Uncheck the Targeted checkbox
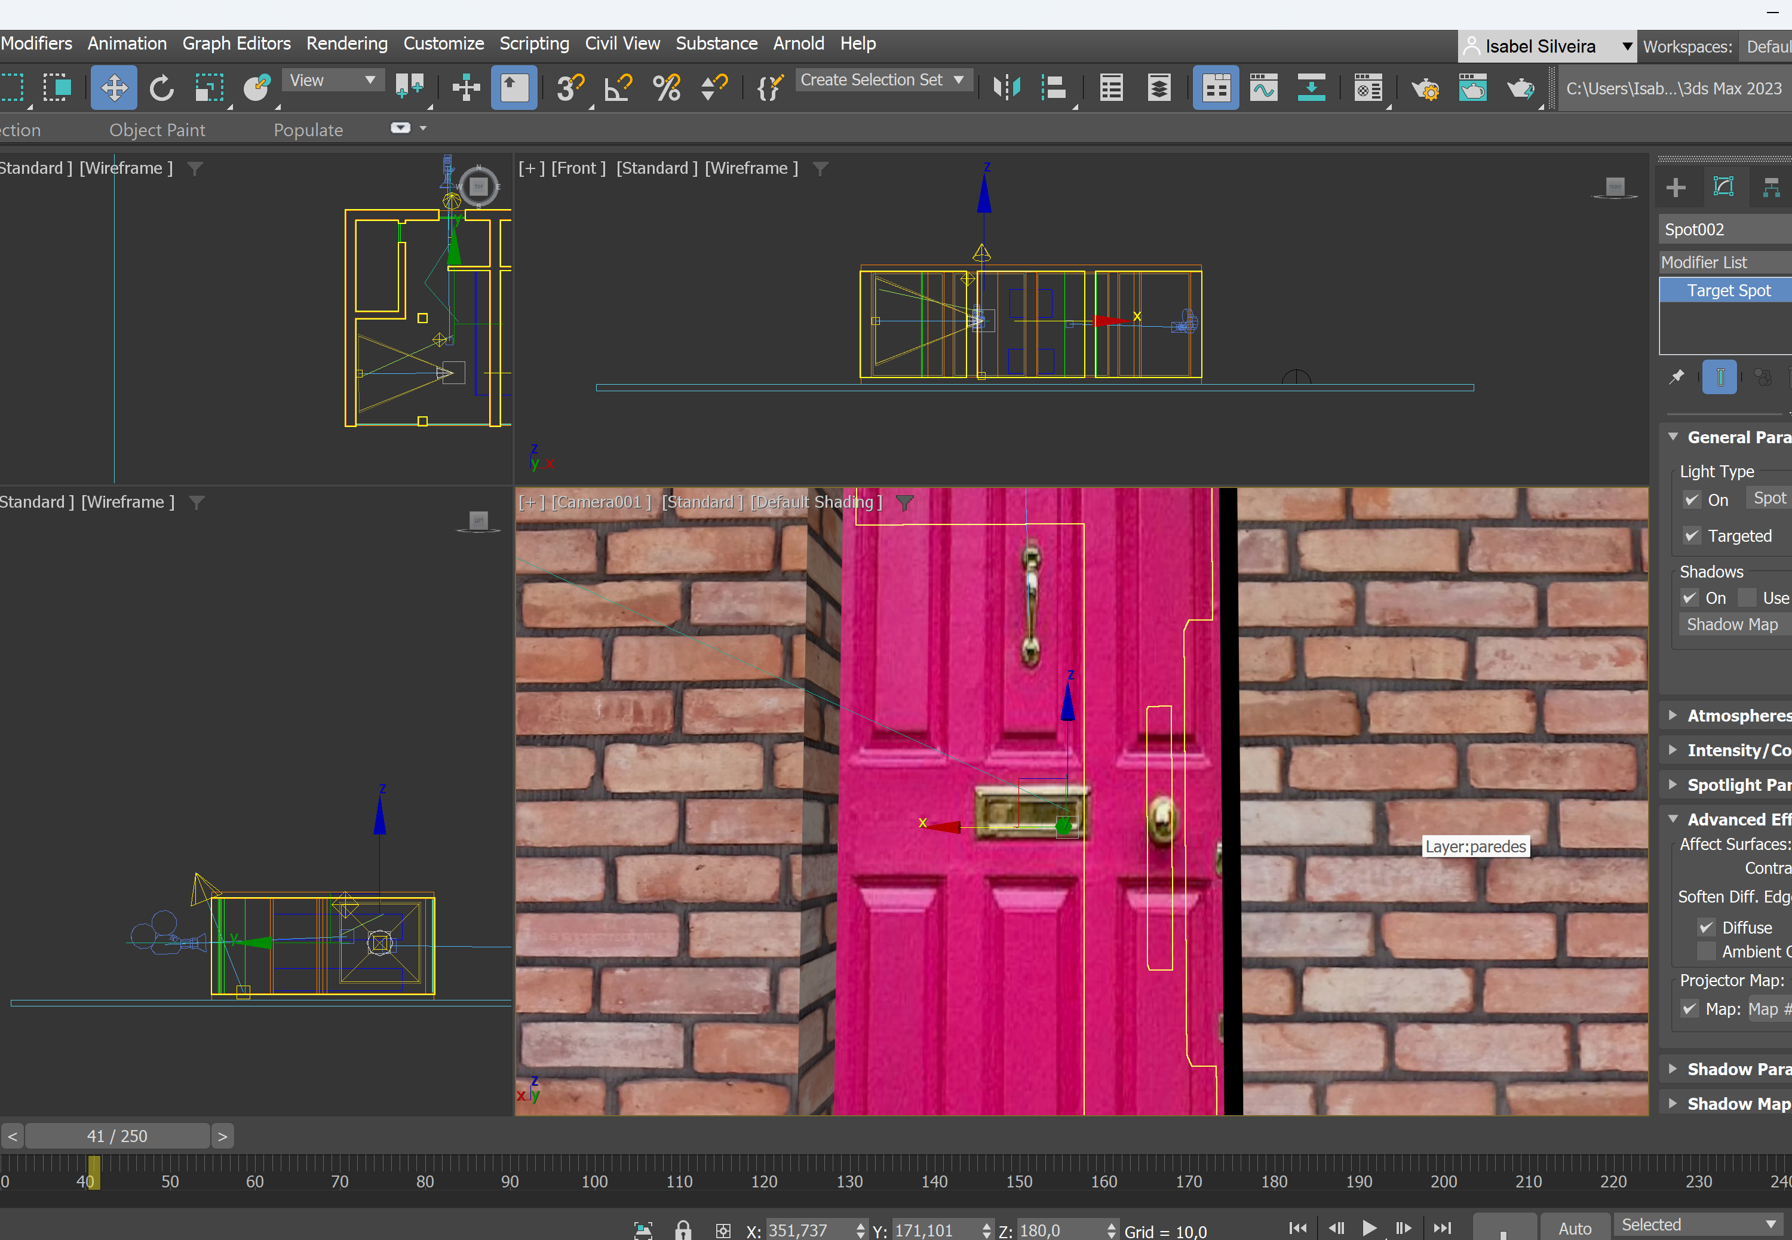The height and width of the screenshot is (1240, 1792). coord(1692,535)
